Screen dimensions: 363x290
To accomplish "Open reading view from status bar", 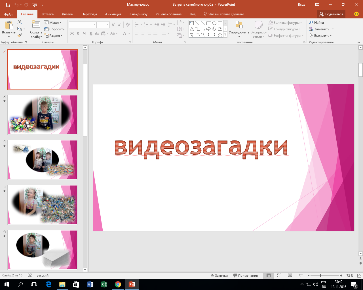I will [290, 276].
